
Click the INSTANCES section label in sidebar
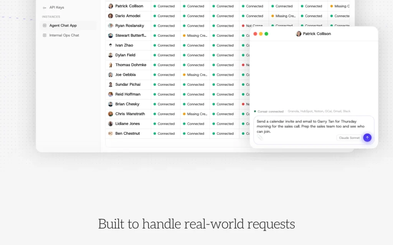coord(51,17)
